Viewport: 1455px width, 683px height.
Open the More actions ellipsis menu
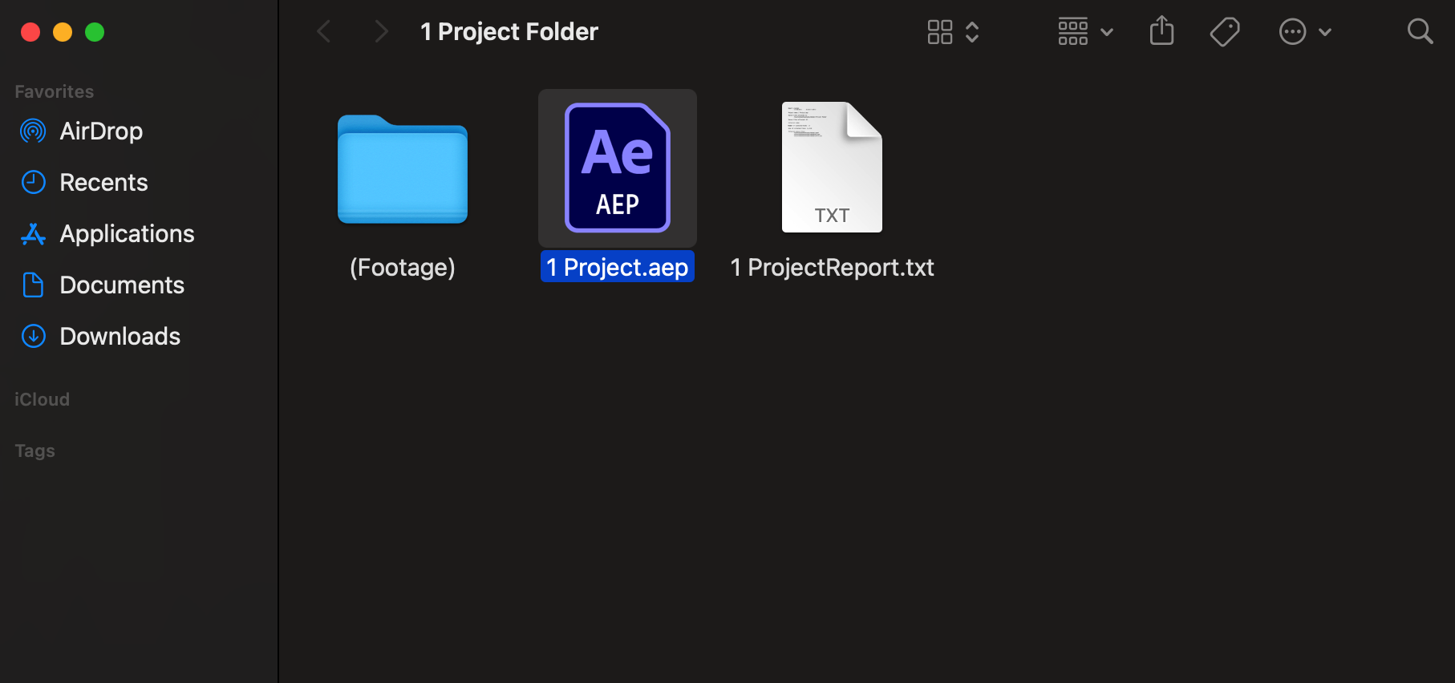[x=1304, y=32]
